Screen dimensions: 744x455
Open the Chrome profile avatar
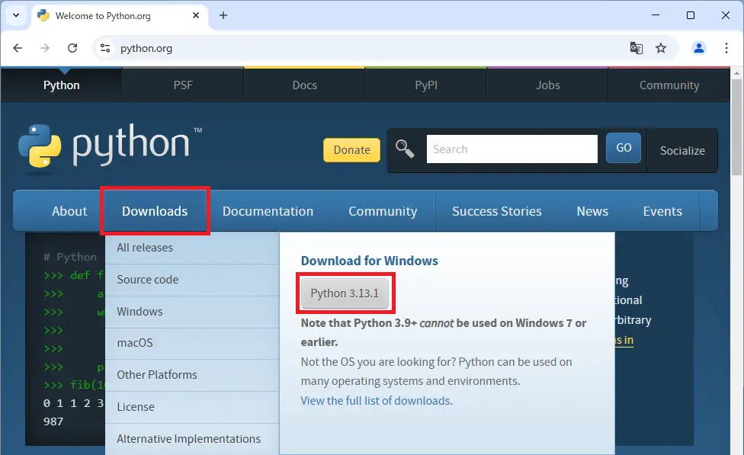click(698, 48)
